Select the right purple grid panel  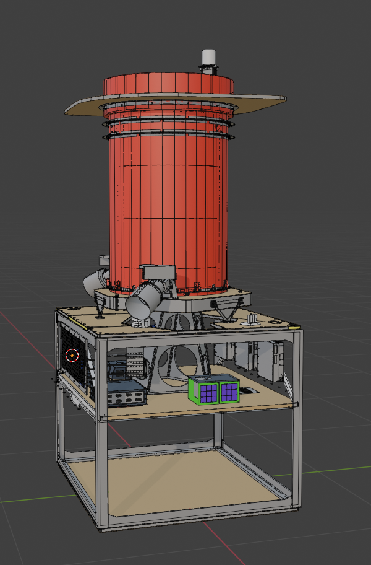(229, 391)
